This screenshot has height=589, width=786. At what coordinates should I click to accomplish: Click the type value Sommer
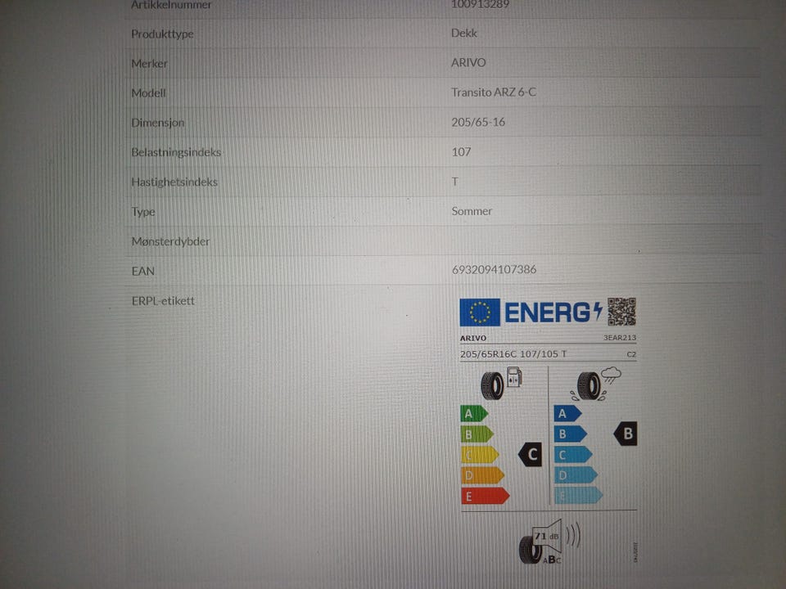pos(472,211)
